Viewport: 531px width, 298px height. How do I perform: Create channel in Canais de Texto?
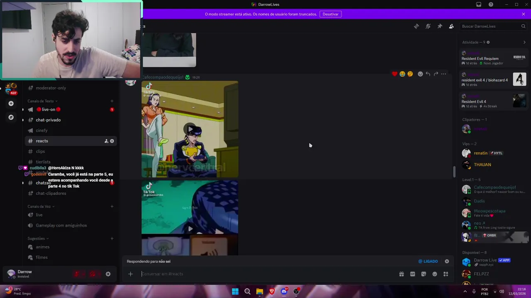112,101
